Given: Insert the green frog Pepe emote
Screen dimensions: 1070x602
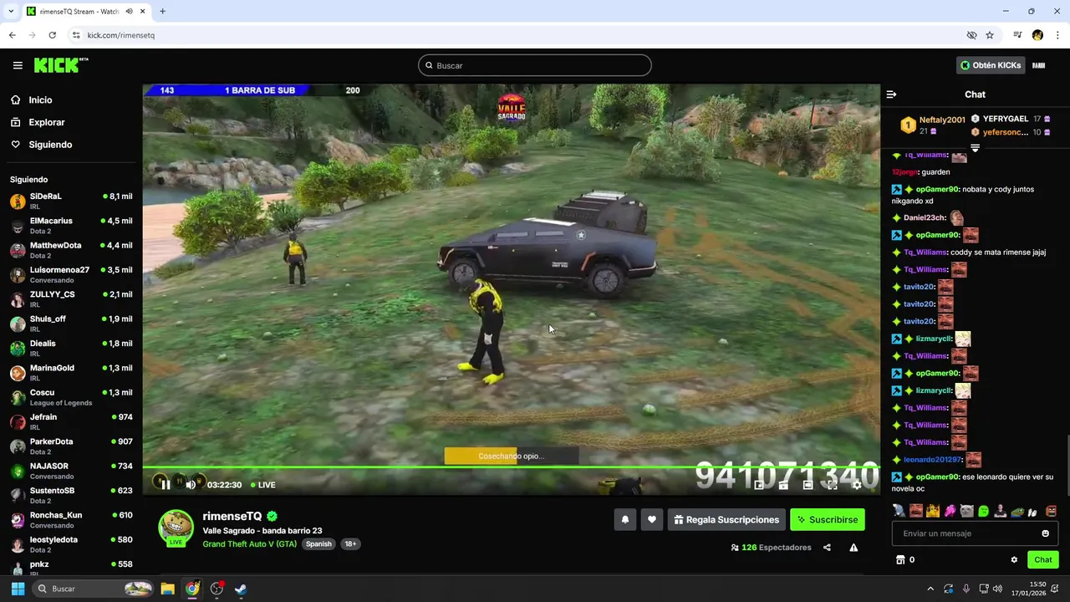Looking at the screenshot, I should (1017, 511).
